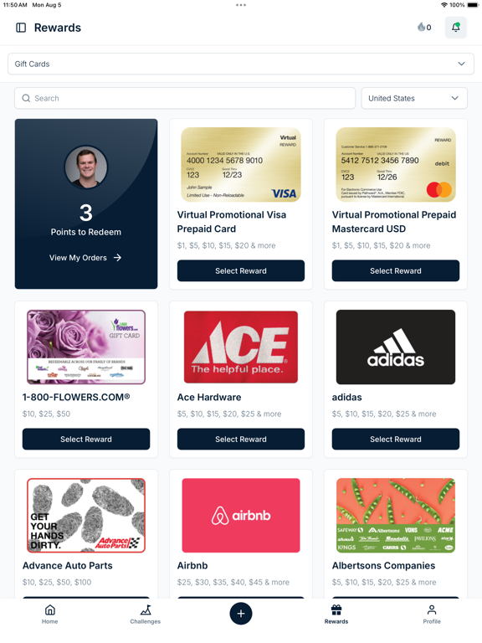Click arrow beside View My Orders

click(118, 258)
